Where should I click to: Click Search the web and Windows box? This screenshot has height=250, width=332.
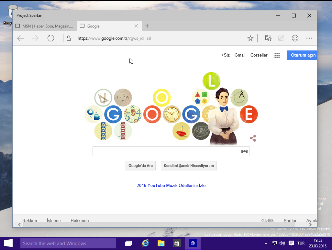point(68,244)
